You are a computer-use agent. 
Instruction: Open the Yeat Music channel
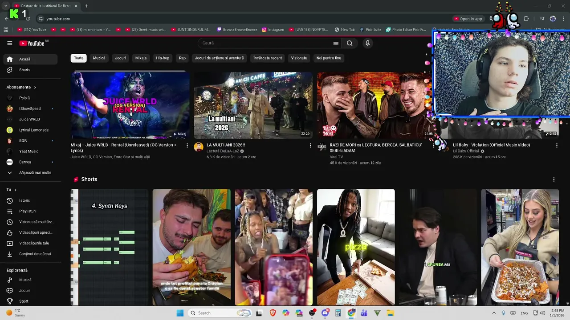(x=30, y=151)
